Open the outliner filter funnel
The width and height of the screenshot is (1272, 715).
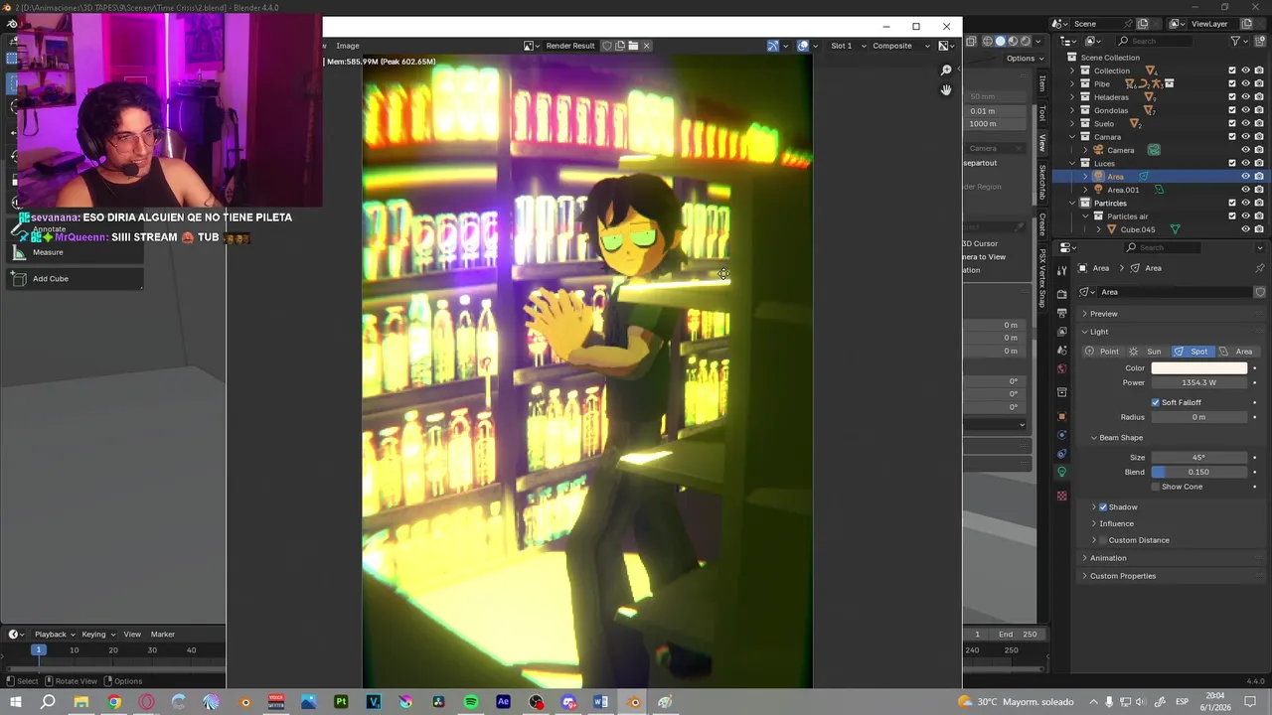[1235, 41]
